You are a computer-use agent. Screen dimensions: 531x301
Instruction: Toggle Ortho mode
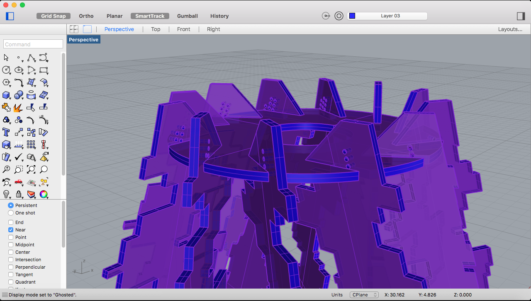click(x=86, y=16)
